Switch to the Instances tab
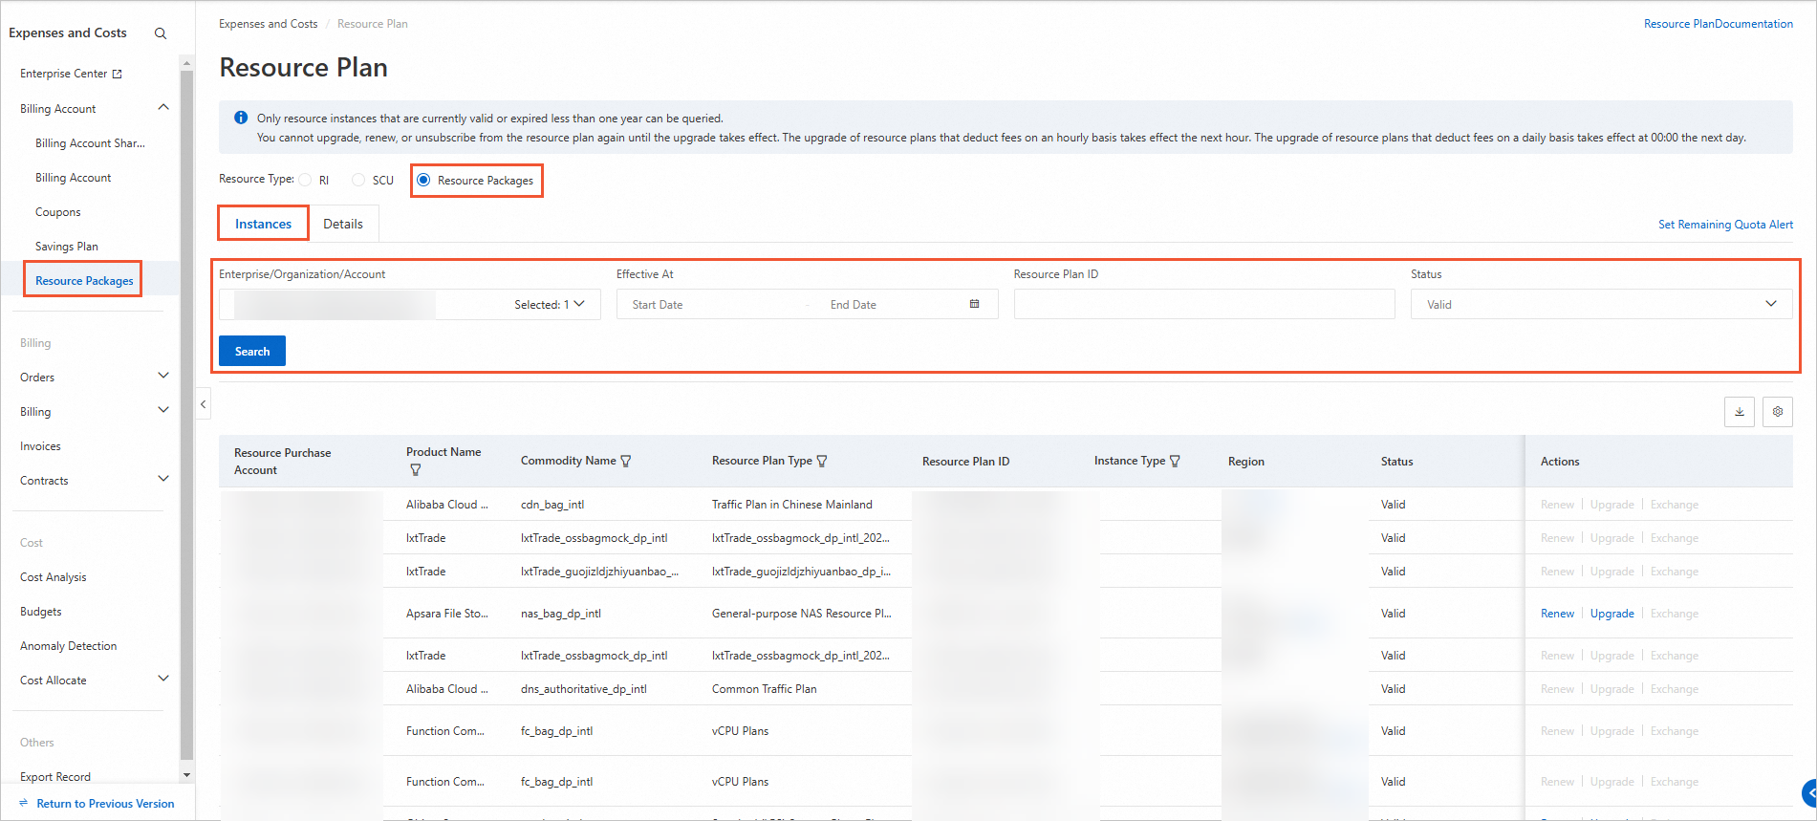 [263, 224]
